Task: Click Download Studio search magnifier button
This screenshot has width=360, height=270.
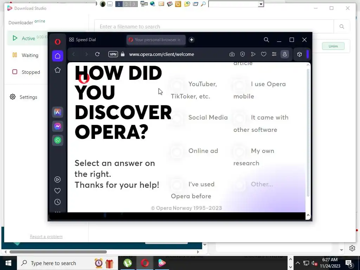Action: coord(342,27)
